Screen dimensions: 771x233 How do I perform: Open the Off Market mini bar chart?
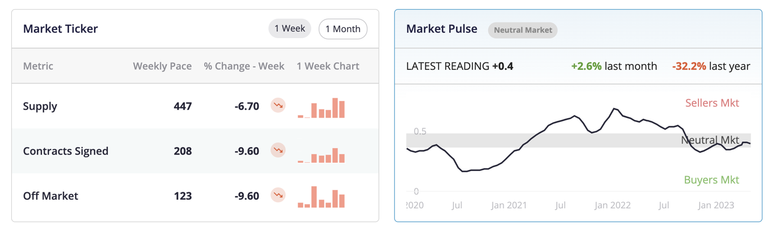click(321, 197)
